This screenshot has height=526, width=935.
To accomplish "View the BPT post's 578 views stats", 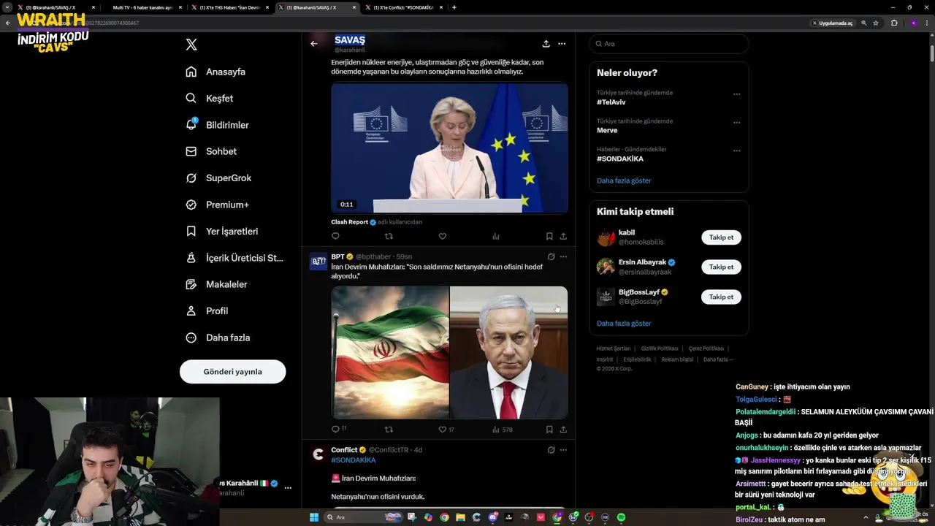I will (503, 430).
